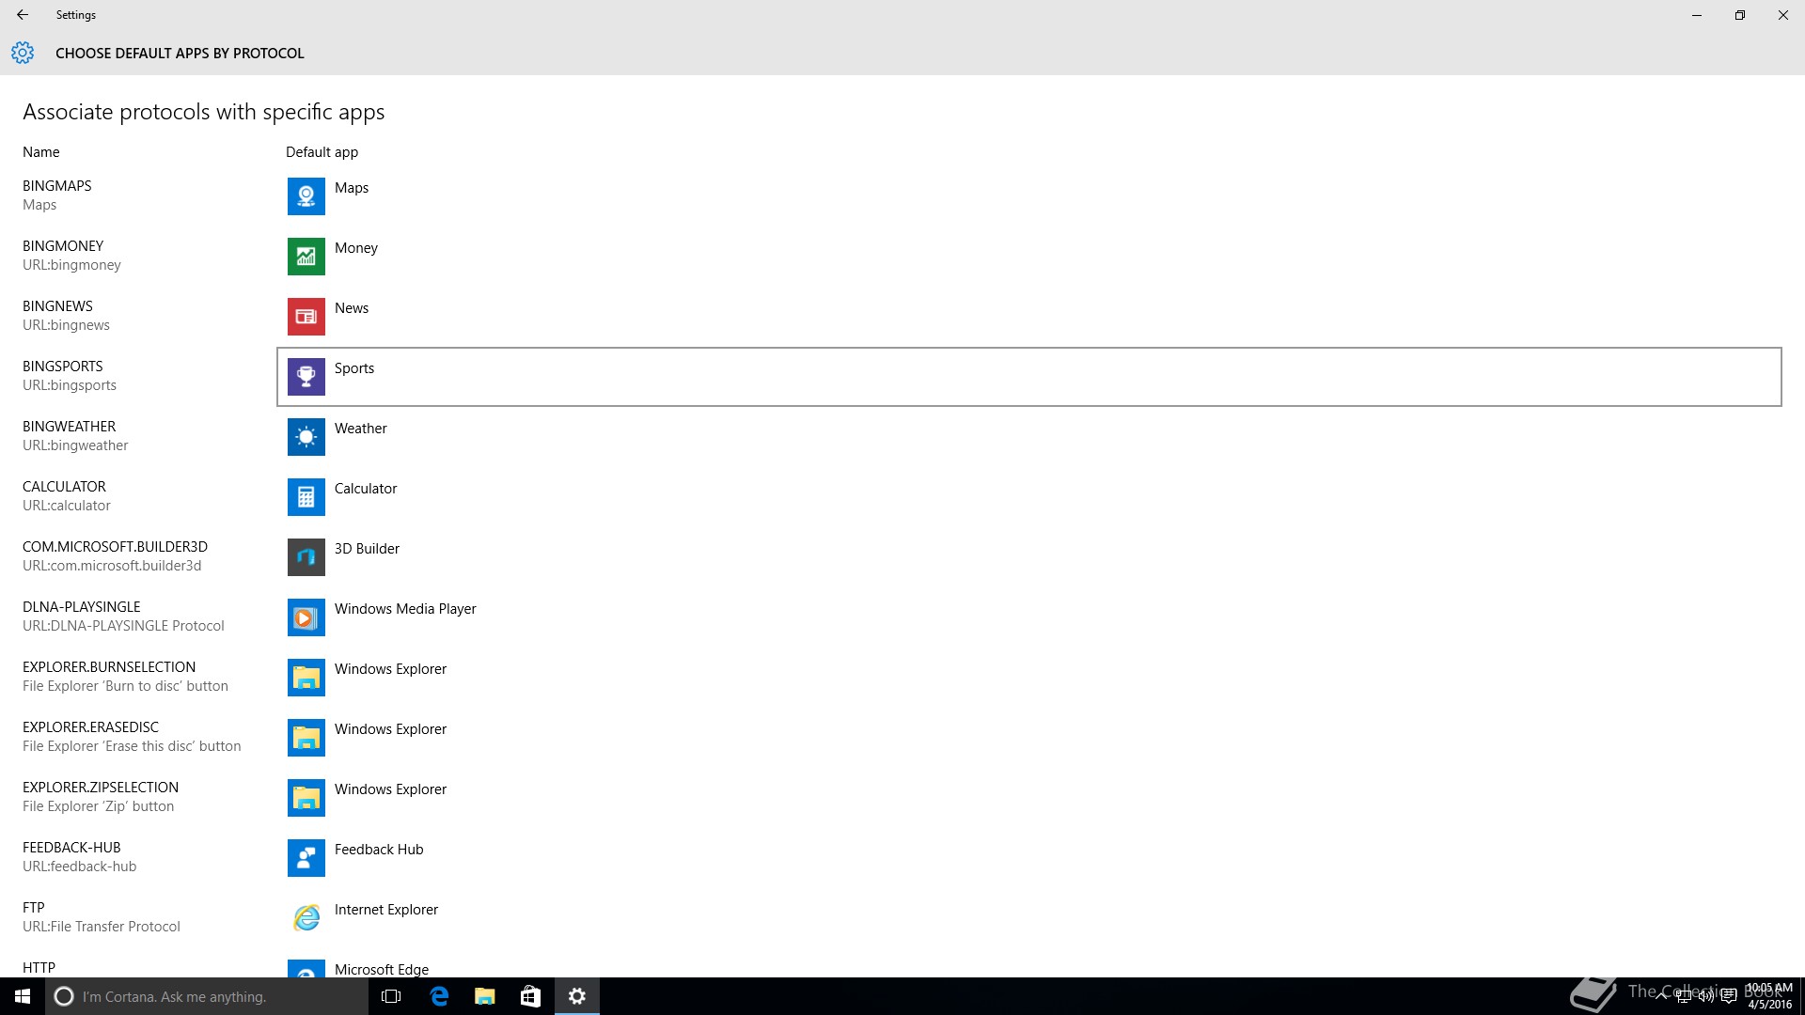Image resolution: width=1805 pixels, height=1015 pixels.
Task: Change default app labeled Calculator
Action: click(366, 489)
